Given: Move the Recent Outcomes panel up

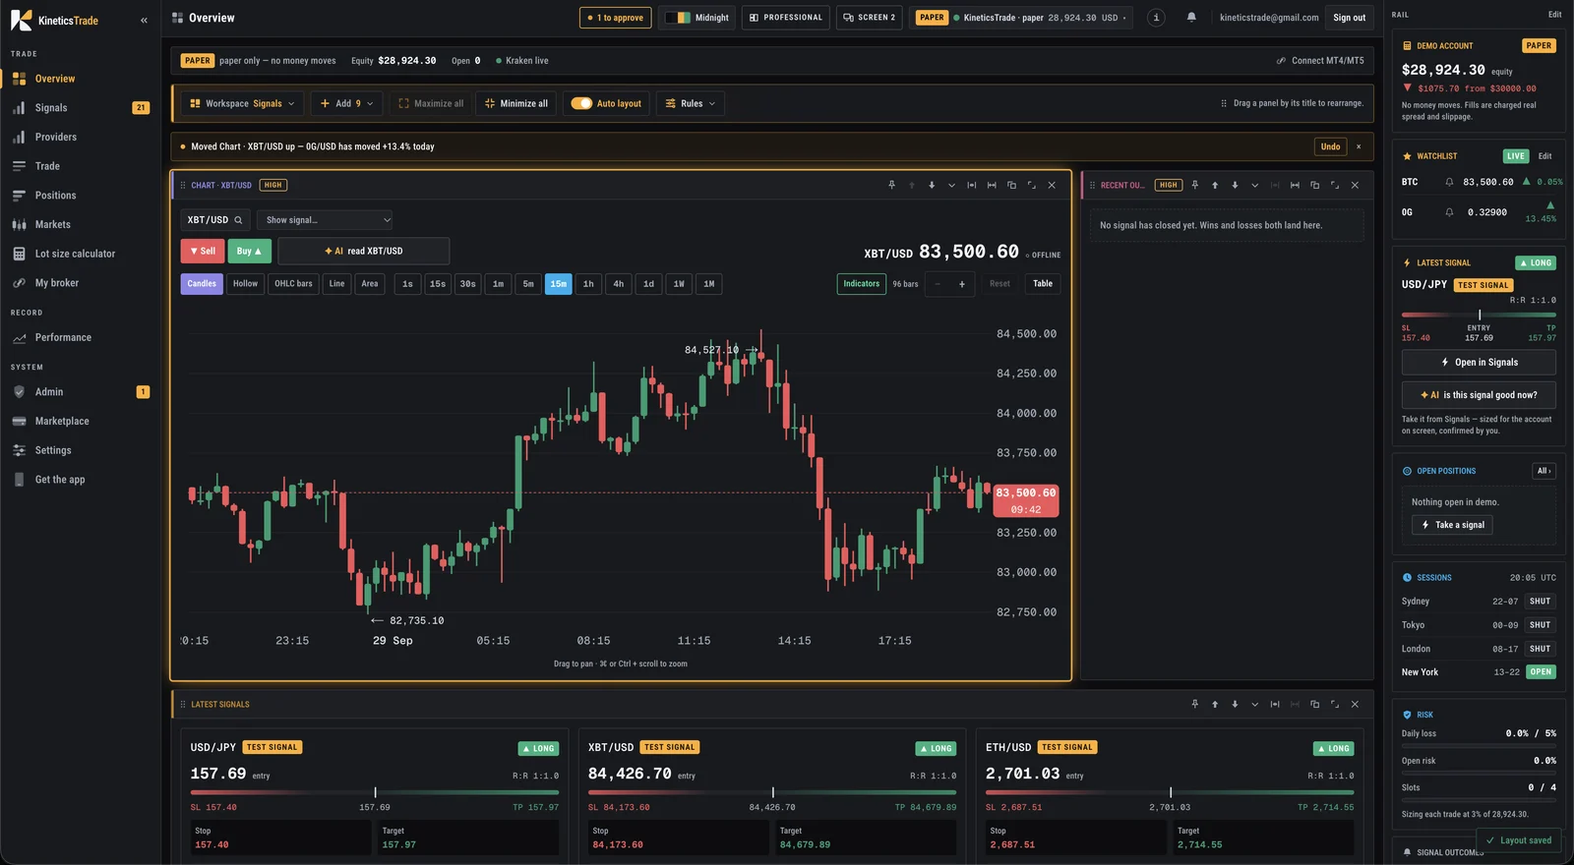Looking at the screenshot, I should coord(1215,185).
